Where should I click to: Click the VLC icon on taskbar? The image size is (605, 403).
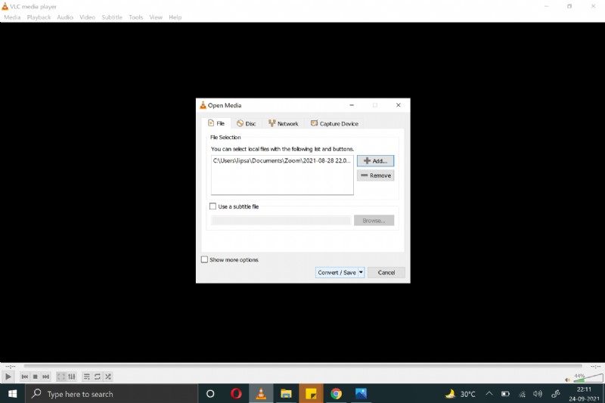click(261, 394)
